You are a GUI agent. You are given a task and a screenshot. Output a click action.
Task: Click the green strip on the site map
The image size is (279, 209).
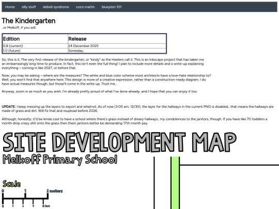tap(175, 183)
